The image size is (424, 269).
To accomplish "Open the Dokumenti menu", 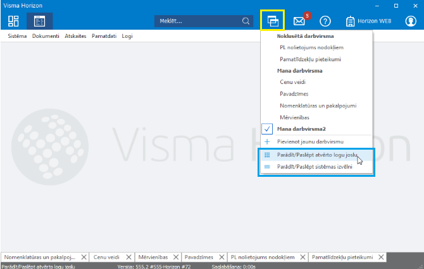I will pos(46,36).
